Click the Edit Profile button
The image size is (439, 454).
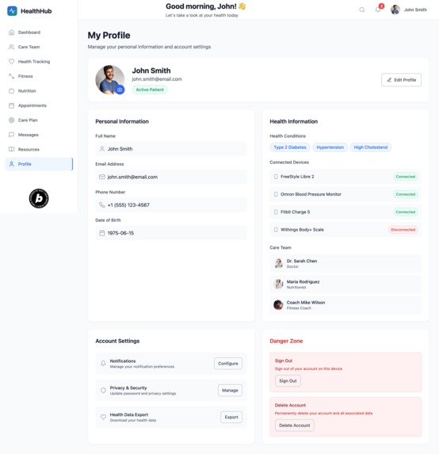point(401,80)
